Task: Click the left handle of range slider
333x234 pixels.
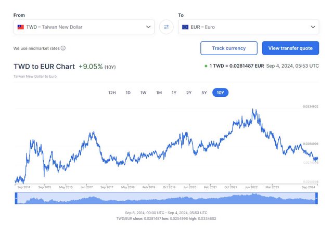Action: (x=16, y=198)
